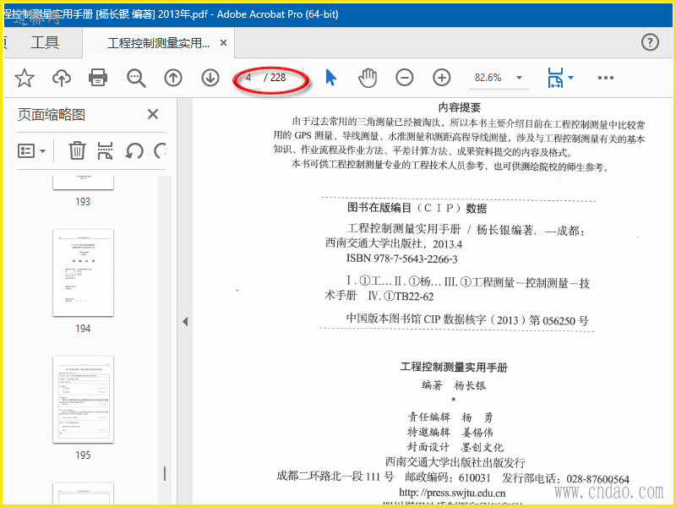The height and width of the screenshot is (507, 676).
Task: Switch to the 工具 tab
Action: click(x=45, y=42)
